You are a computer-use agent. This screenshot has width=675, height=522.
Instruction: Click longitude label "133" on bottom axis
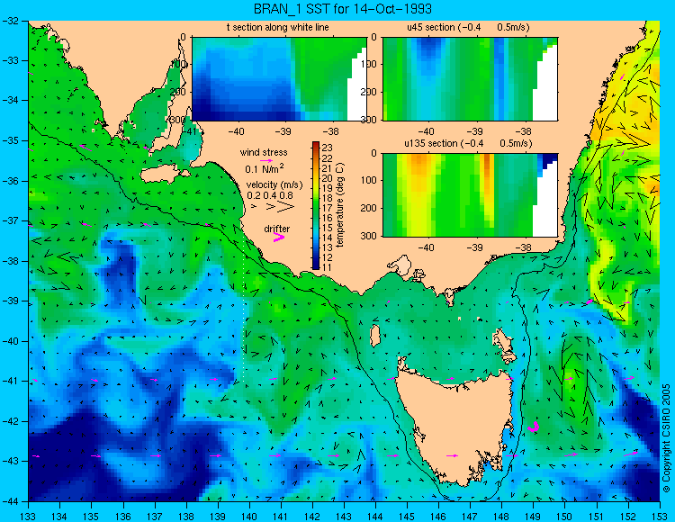pos(28,516)
